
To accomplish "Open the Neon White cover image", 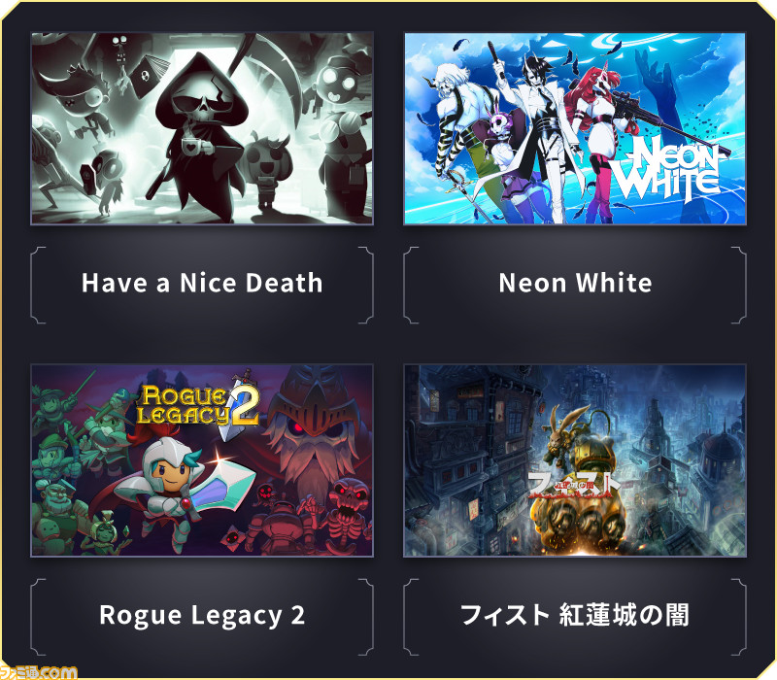I will point(575,128).
